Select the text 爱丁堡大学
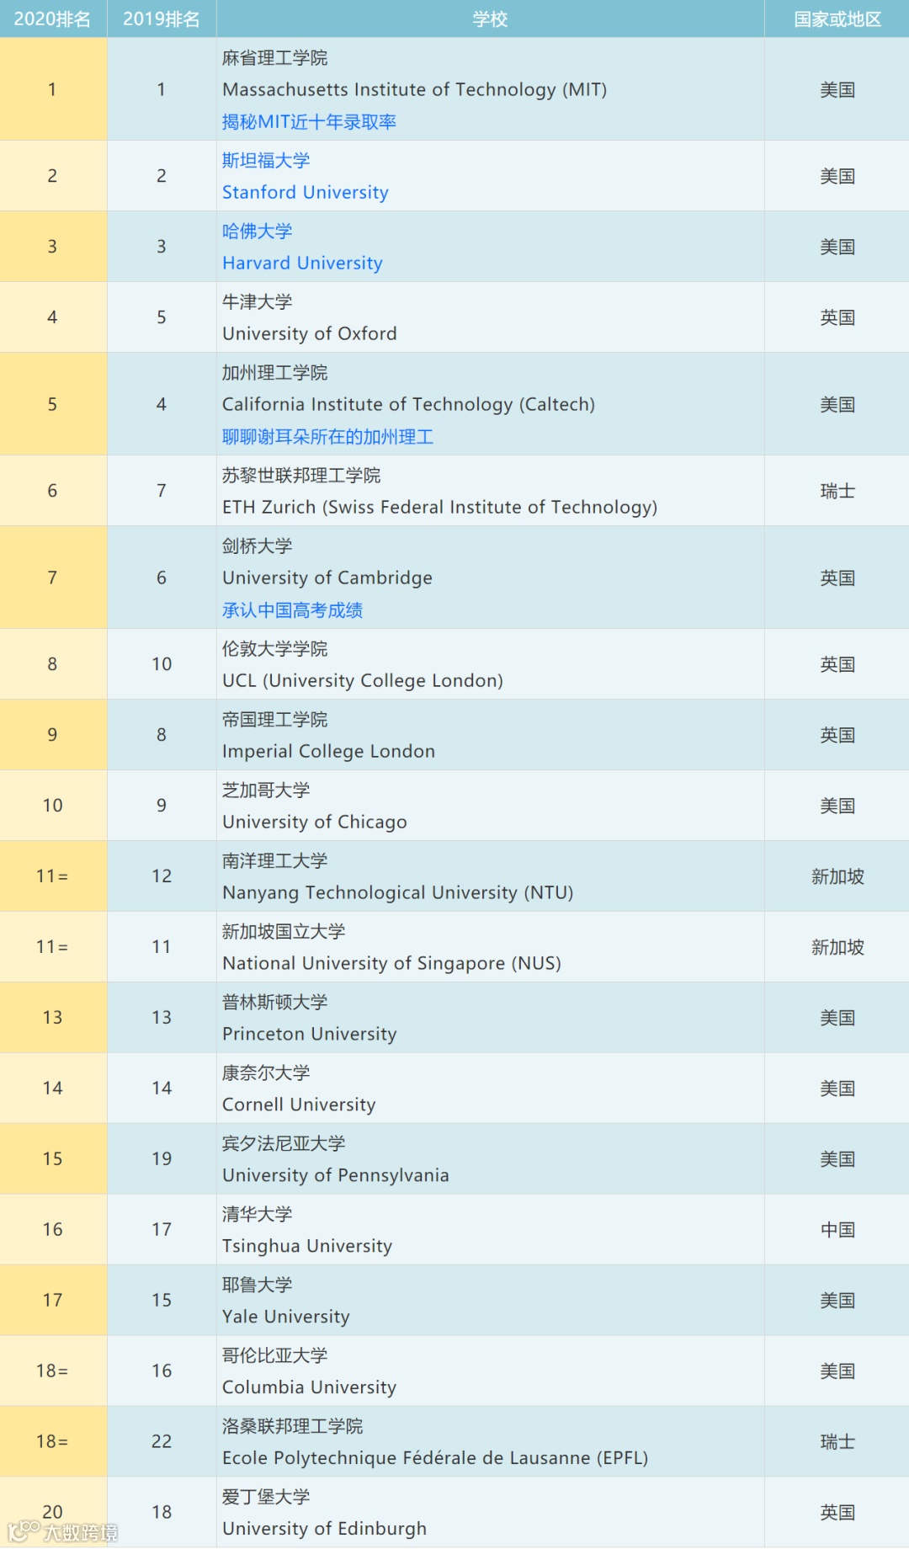Screen dimensions: 909x1549 tap(266, 1498)
